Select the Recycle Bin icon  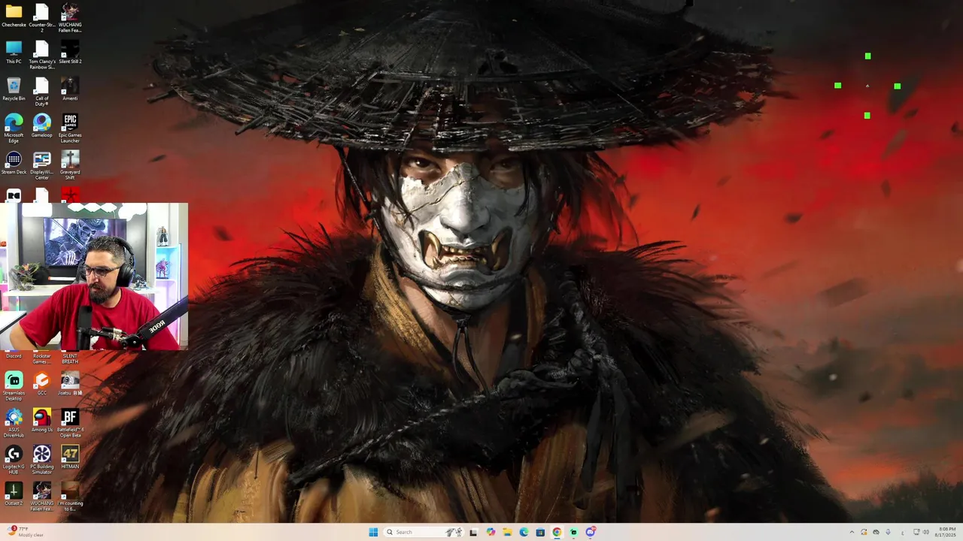point(14,89)
